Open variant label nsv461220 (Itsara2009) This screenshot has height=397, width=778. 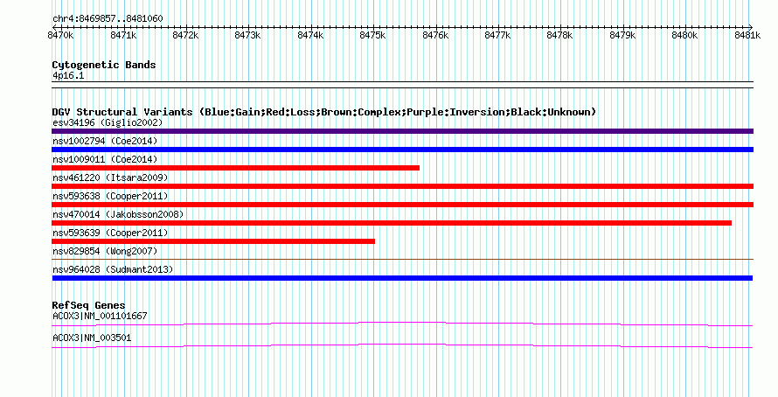(x=110, y=178)
